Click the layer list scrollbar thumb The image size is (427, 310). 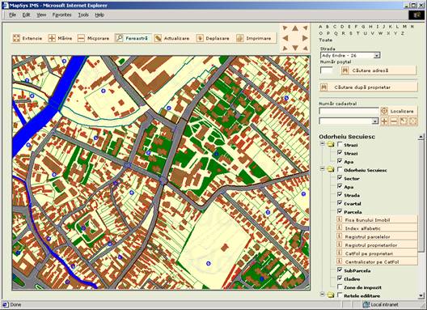pyautogui.click(x=421, y=195)
